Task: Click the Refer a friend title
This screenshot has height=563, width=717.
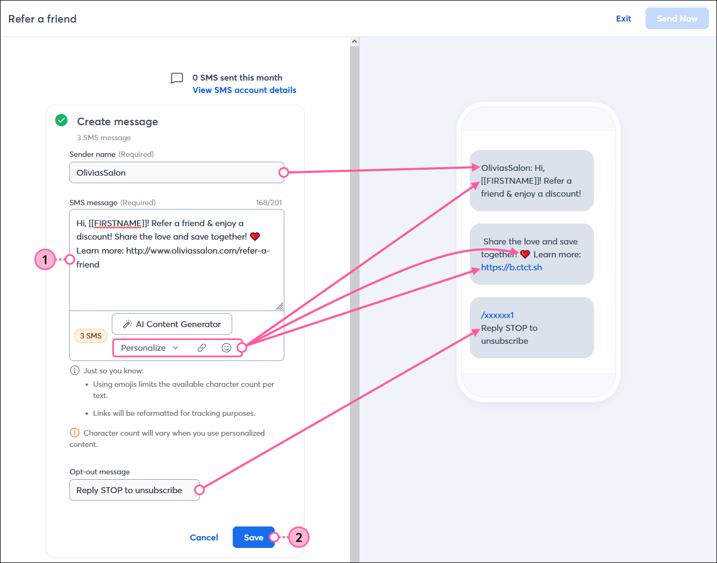Action: 42,19
